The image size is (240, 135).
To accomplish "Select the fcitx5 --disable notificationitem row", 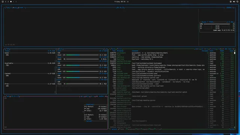I will pyautogui.click(x=172, y=72).
